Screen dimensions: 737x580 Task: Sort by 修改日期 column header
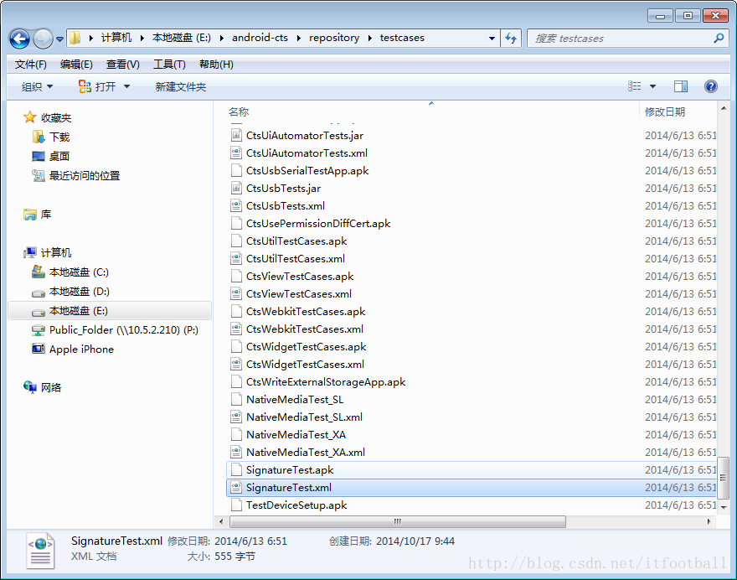(x=665, y=111)
